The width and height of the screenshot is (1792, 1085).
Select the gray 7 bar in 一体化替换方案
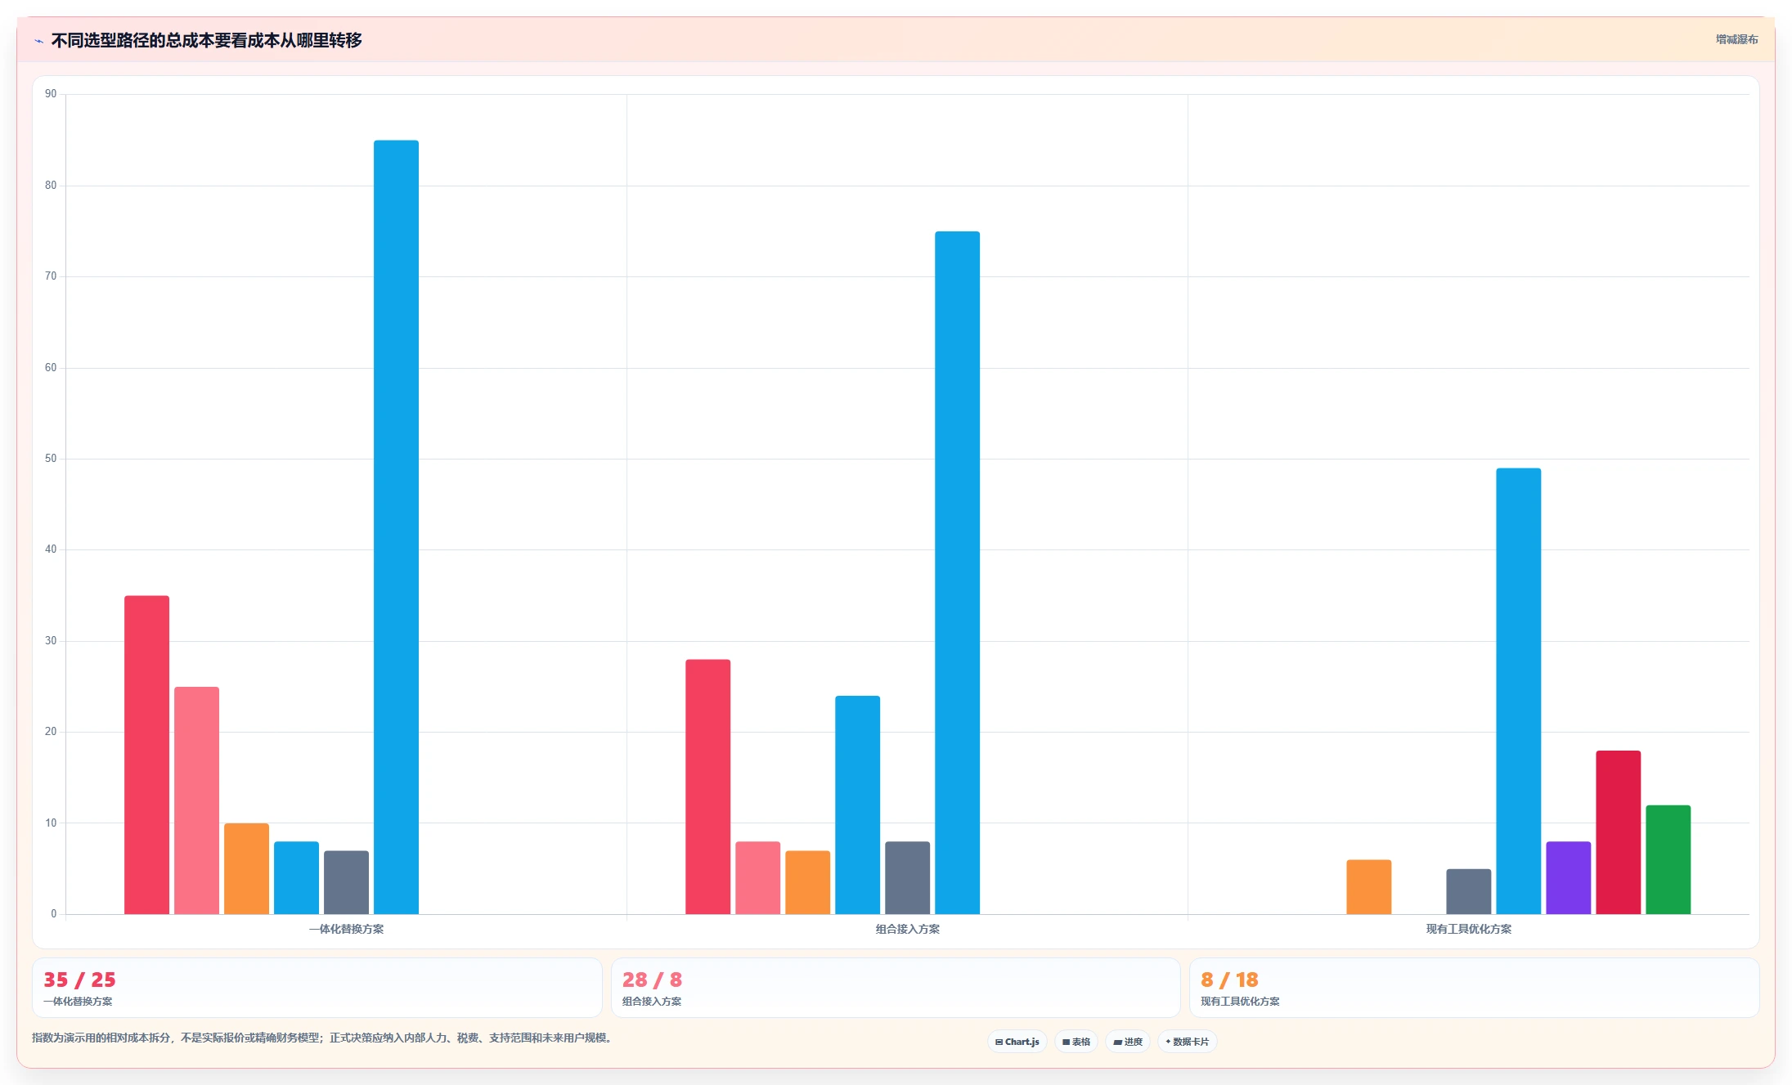point(346,882)
